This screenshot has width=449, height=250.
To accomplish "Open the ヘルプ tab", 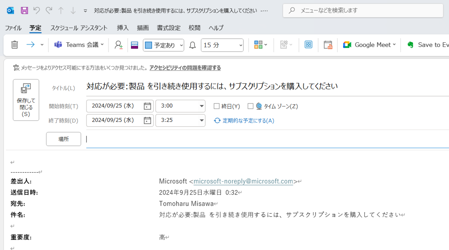I will pyautogui.click(x=216, y=28).
